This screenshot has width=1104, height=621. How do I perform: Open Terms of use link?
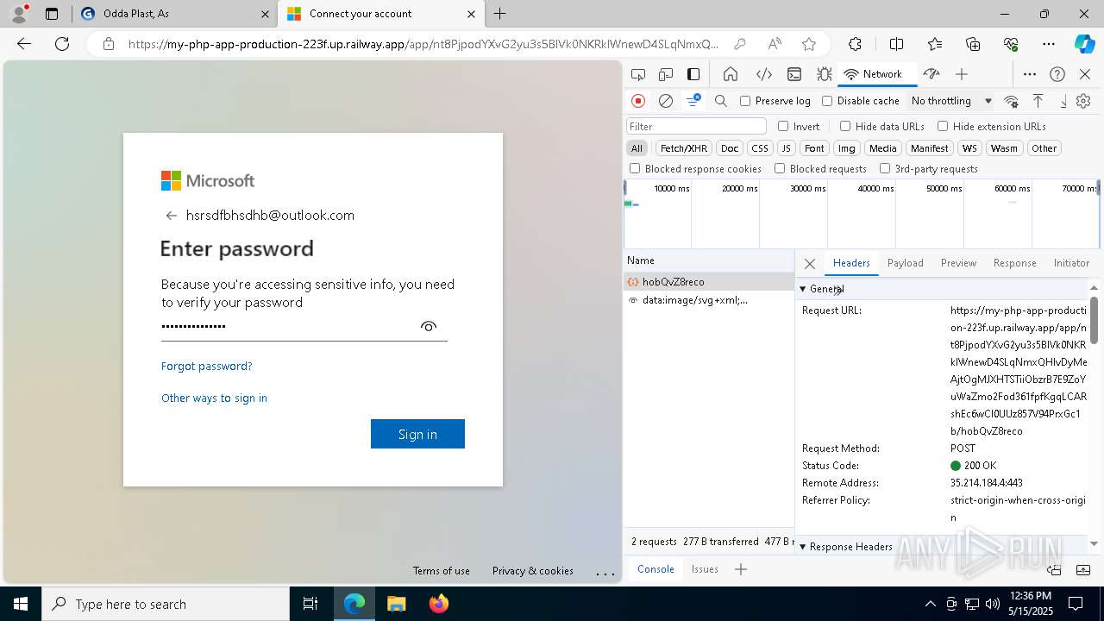[x=441, y=571]
